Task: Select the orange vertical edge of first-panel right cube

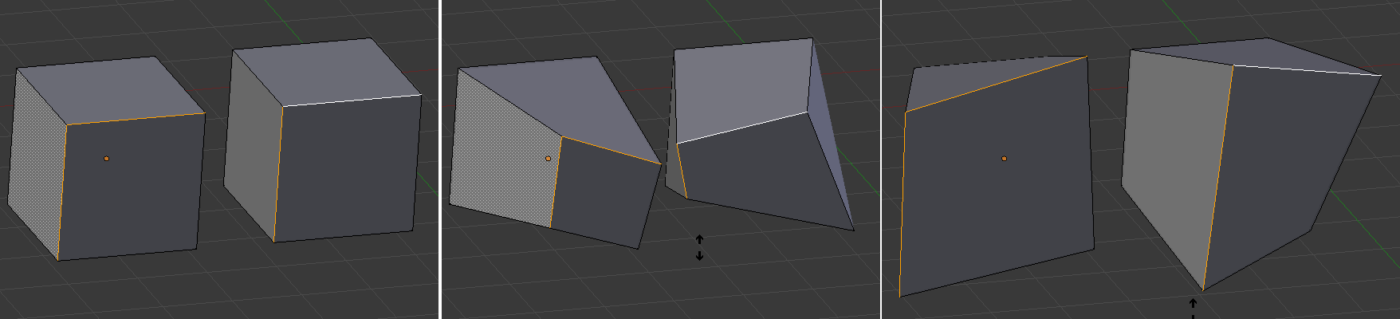Action: [278, 173]
